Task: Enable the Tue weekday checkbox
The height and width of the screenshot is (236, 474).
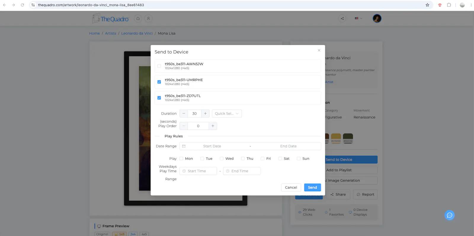Action: click(202, 159)
